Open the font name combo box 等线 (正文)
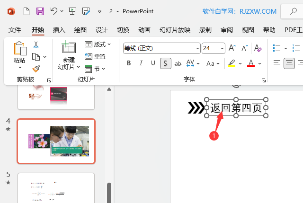303x203 pixels. point(162,48)
